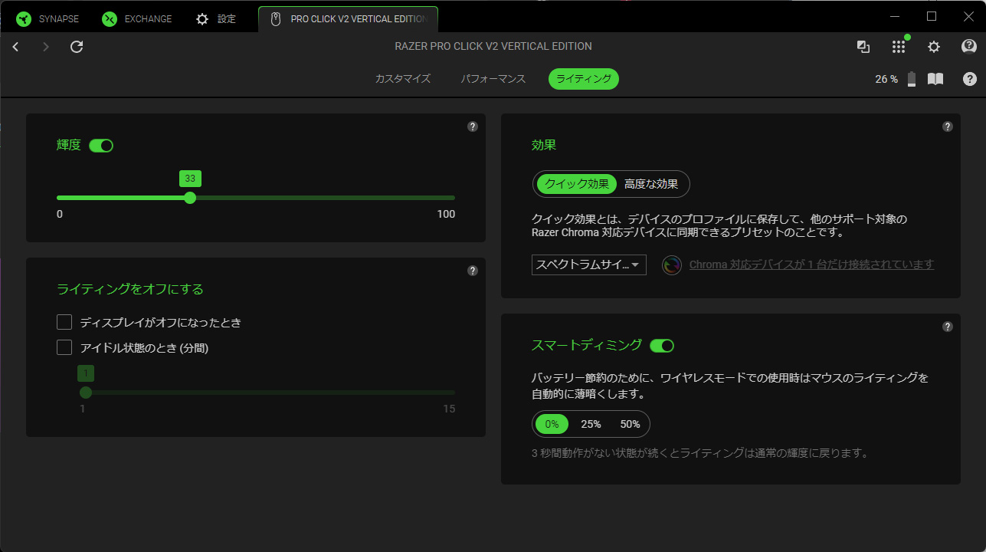The width and height of the screenshot is (986, 552).
Task: Click the RAZER PRO CLICK V2 VERTICAL EDITION title
Action: point(493,46)
